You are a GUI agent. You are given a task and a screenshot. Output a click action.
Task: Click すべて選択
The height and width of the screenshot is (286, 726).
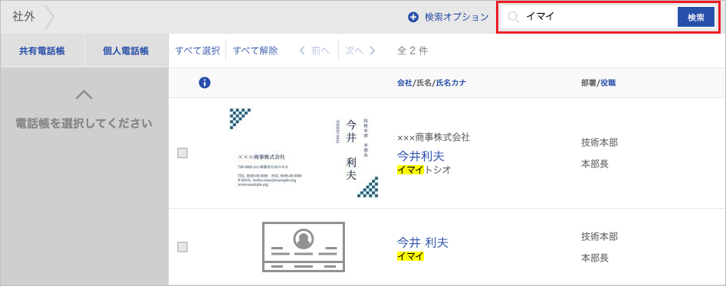pyautogui.click(x=197, y=50)
